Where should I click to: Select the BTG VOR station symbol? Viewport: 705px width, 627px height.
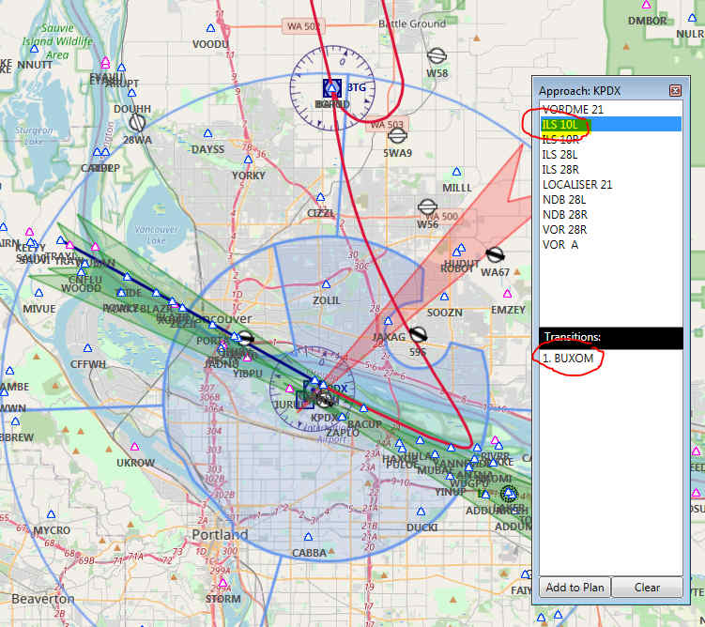(331, 87)
